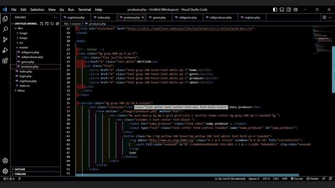The width and height of the screenshot is (335, 188).
Task: Open the Source Control view
Action: [5, 40]
